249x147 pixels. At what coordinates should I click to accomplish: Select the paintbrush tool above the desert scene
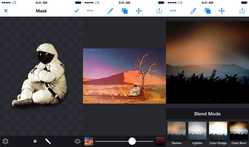tap(110, 11)
